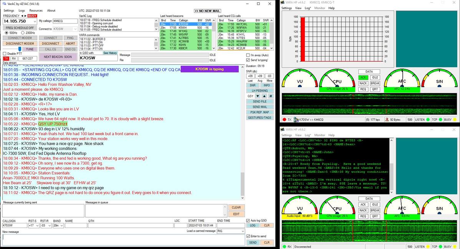Click the LH PEEKING button

point(260,91)
